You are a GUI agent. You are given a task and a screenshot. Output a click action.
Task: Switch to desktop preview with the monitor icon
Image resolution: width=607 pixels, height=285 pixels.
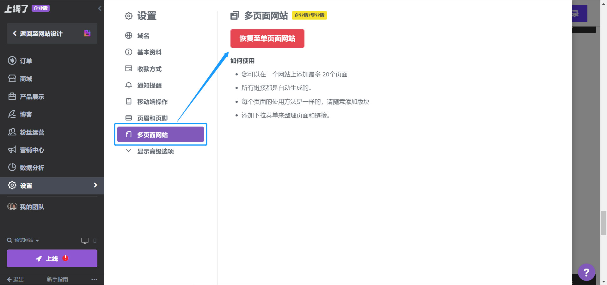(x=84, y=240)
